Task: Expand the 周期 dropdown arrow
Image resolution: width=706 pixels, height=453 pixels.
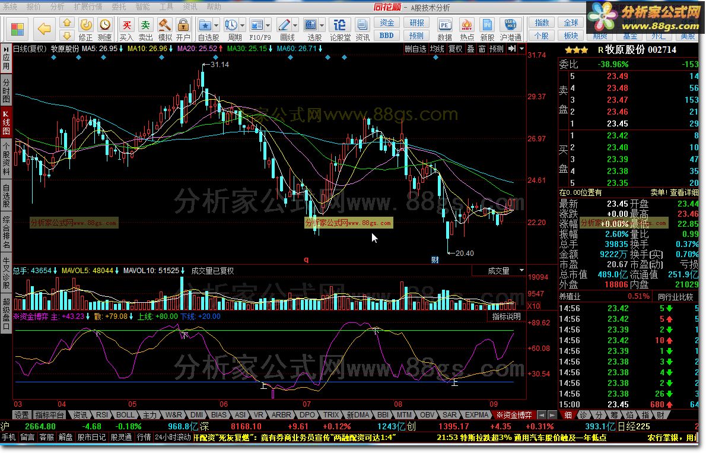Action: (242, 26)
